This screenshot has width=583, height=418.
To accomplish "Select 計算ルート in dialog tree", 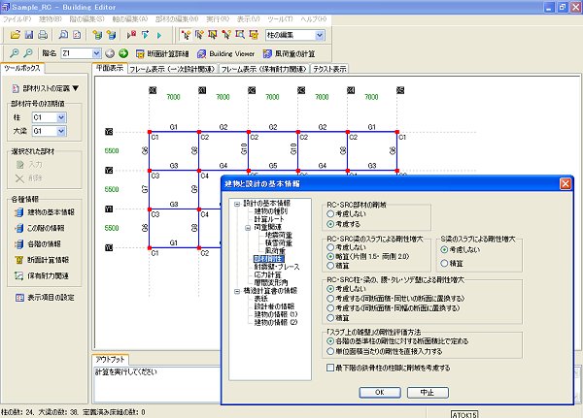I will 269,219.
